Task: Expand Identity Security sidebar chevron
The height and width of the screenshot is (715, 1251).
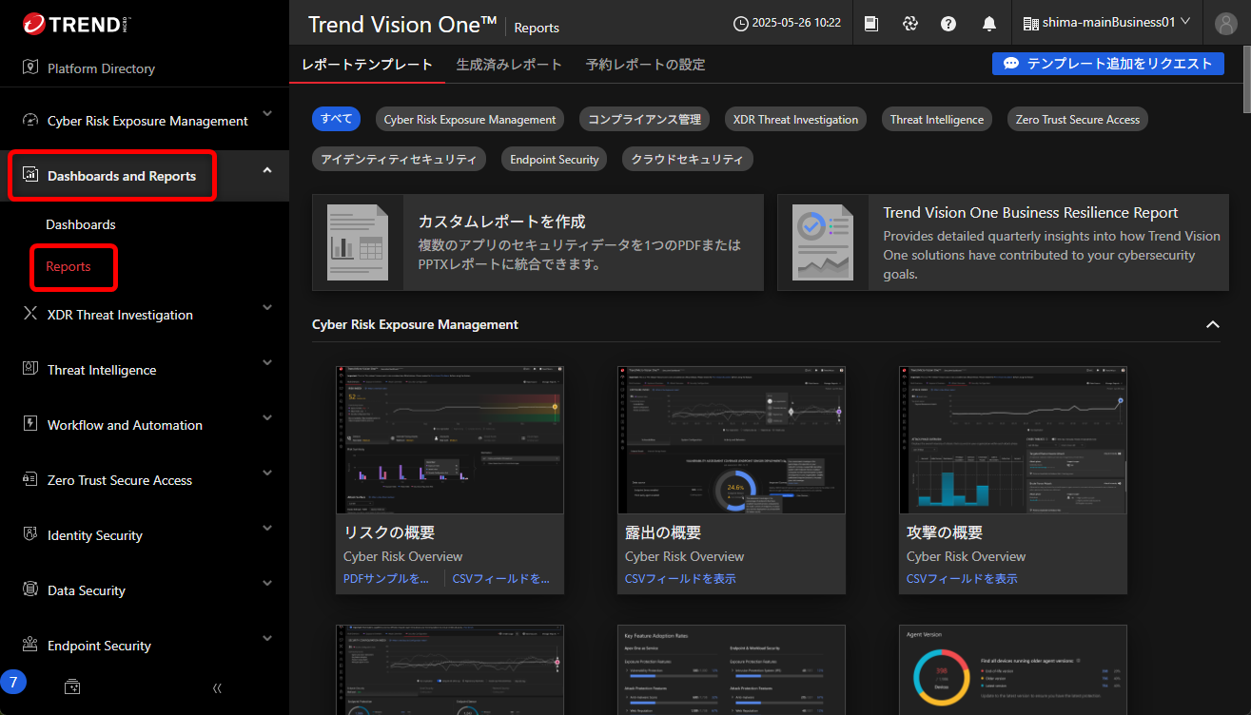Action: 267,528
